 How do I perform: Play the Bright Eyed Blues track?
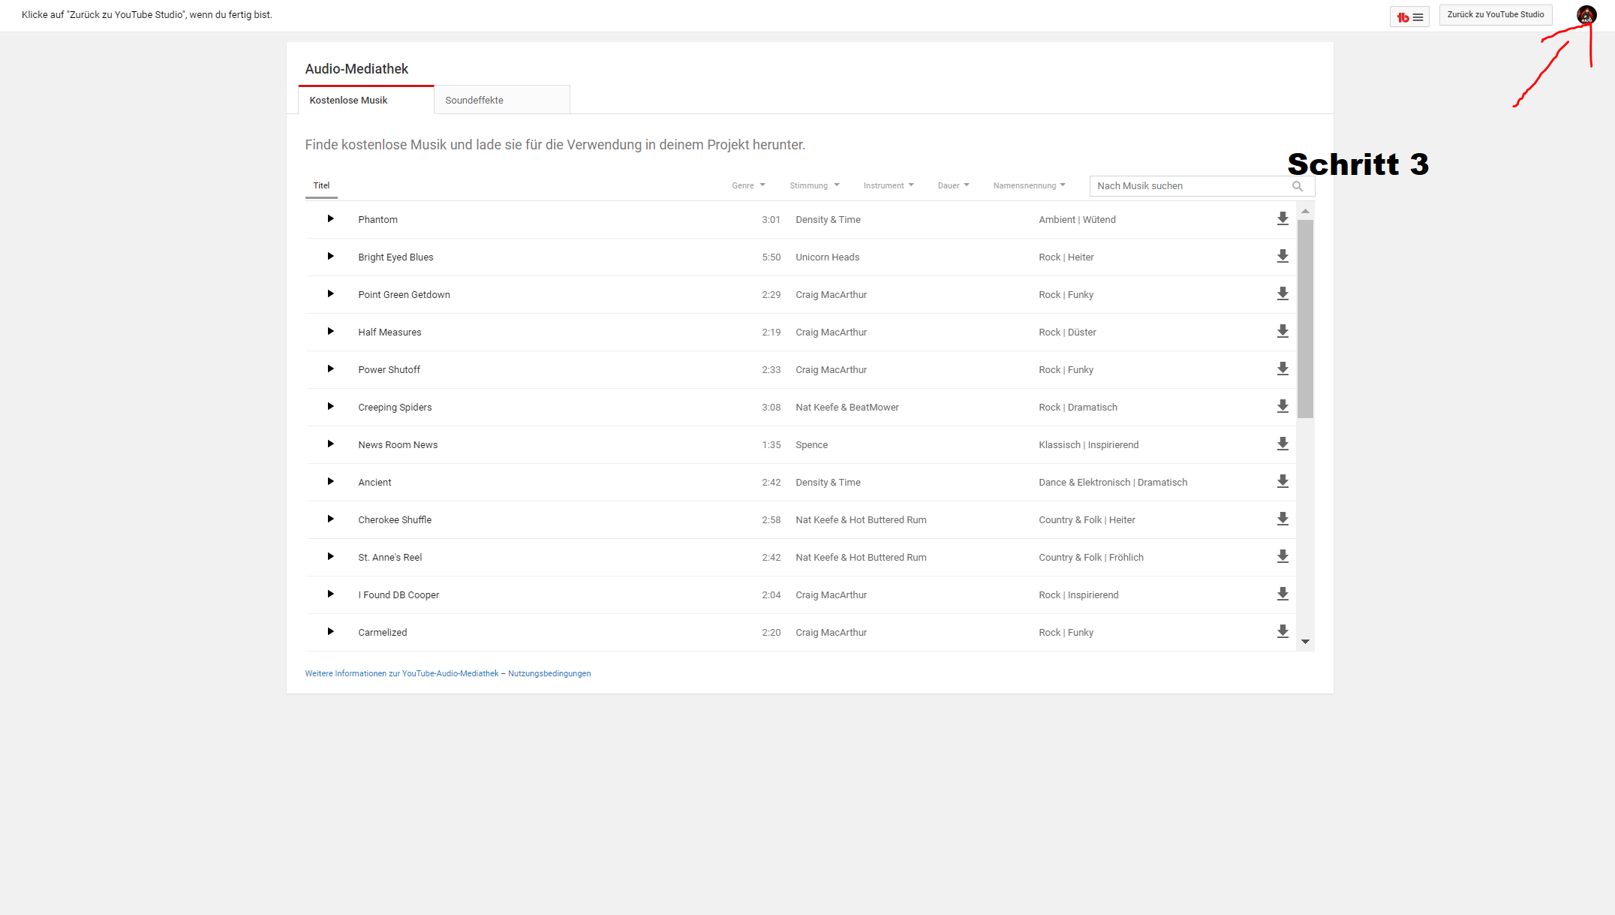330,257
